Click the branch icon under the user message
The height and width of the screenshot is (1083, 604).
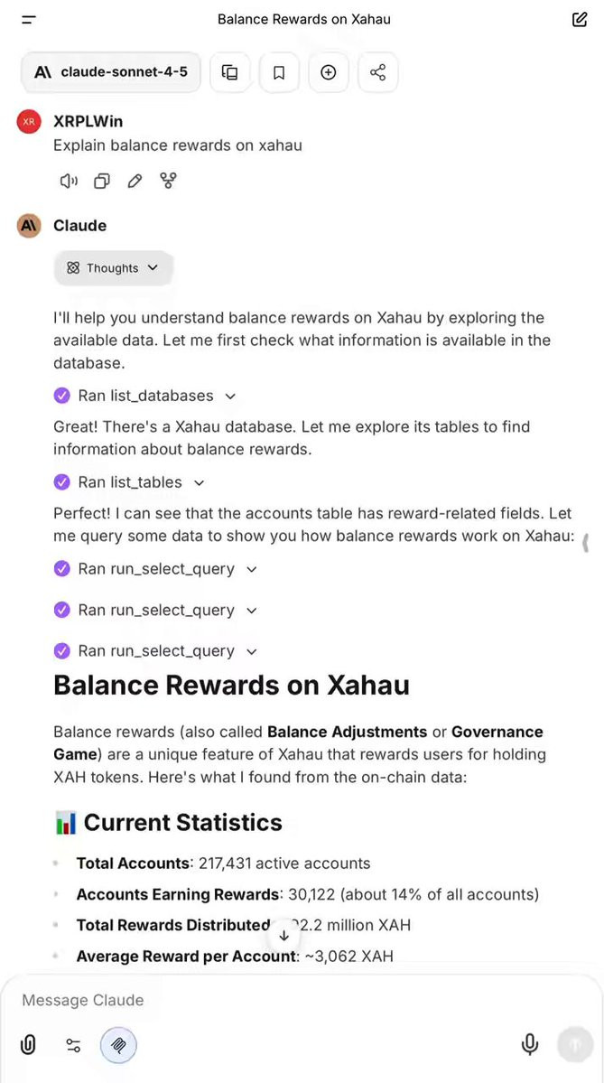tap(169, 181)
